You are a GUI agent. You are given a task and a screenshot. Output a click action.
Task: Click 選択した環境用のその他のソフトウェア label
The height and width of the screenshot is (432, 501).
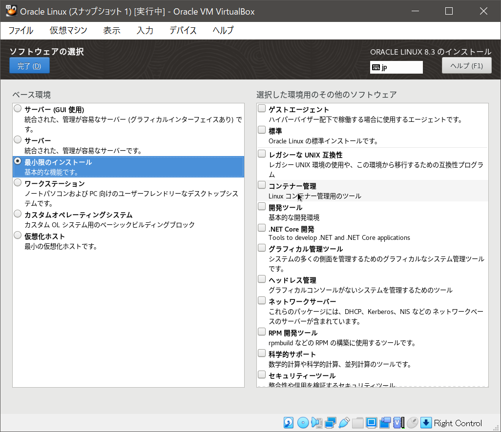(x=326, y=95)
